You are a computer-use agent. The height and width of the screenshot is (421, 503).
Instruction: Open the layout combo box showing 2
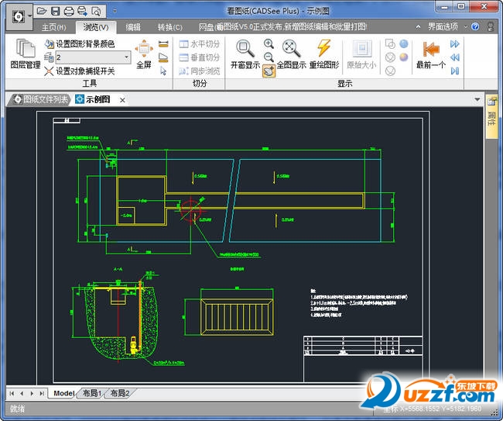click(x=93, y=57)
